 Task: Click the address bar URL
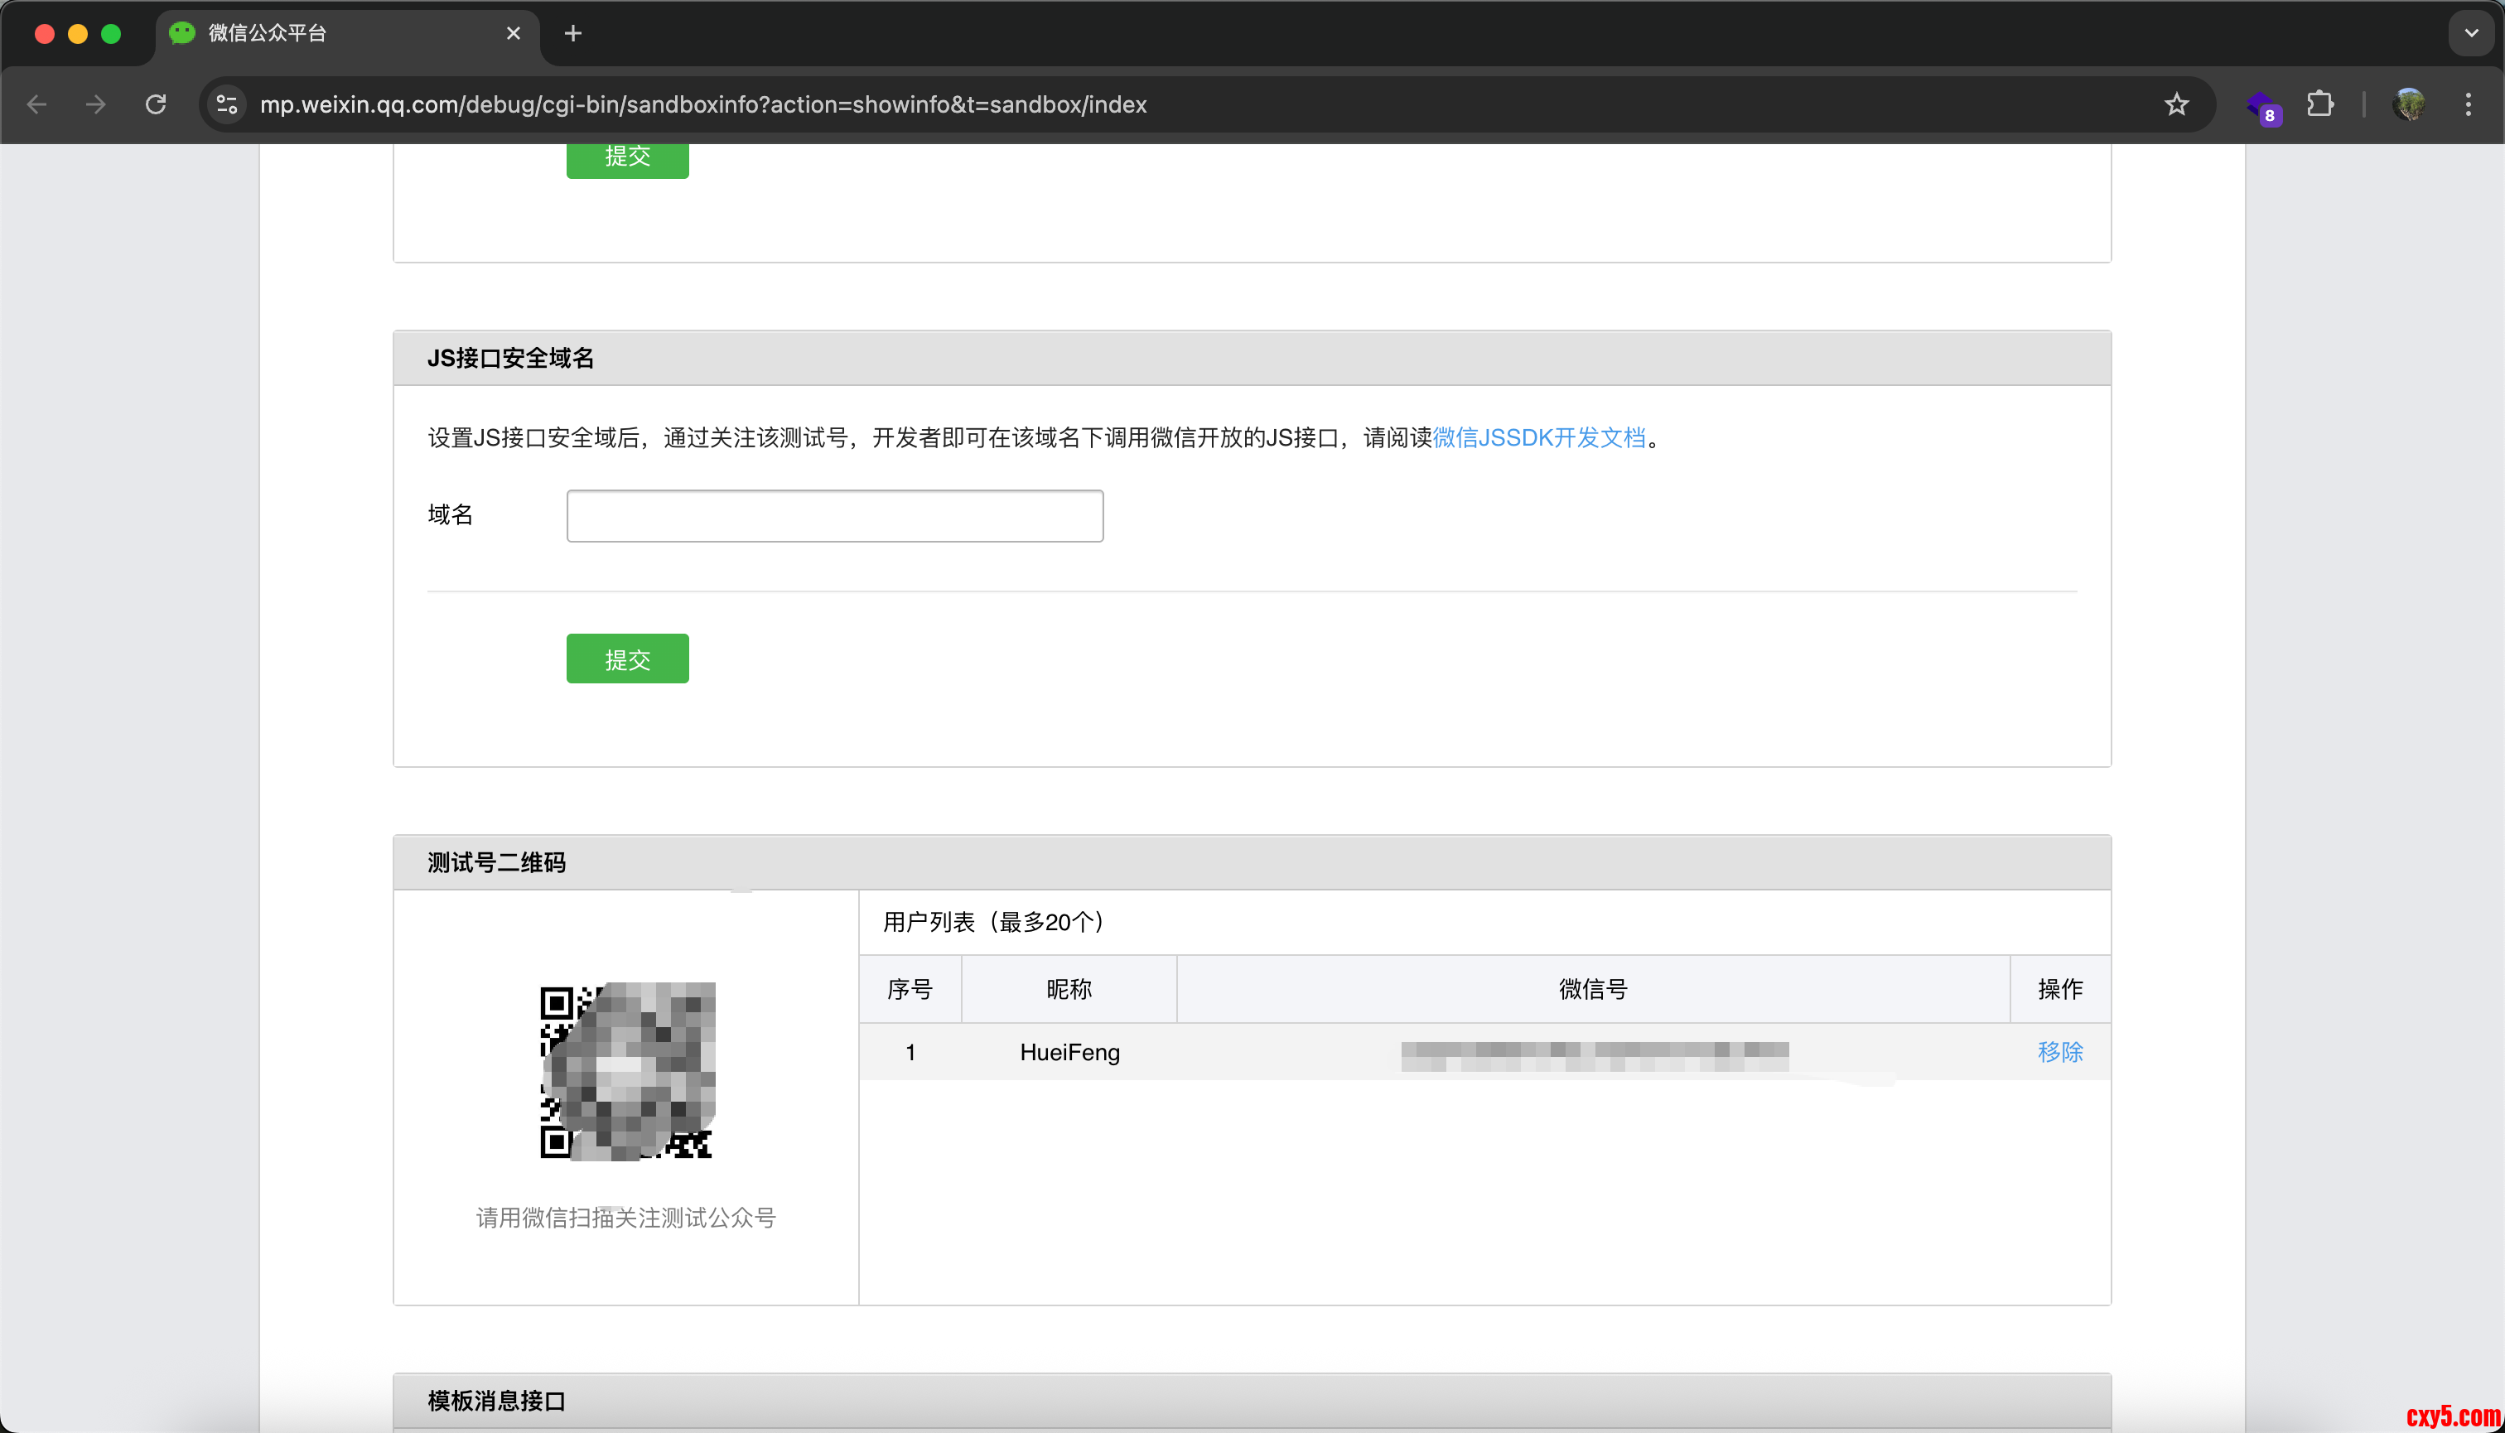(702, 104)
